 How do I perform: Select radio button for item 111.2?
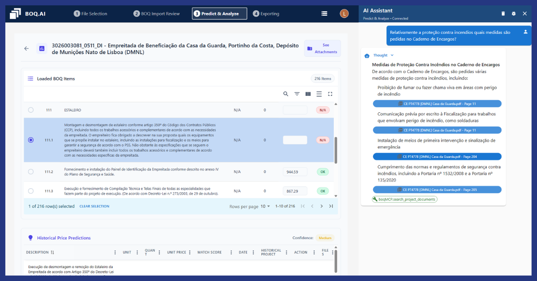coord(31,172)
